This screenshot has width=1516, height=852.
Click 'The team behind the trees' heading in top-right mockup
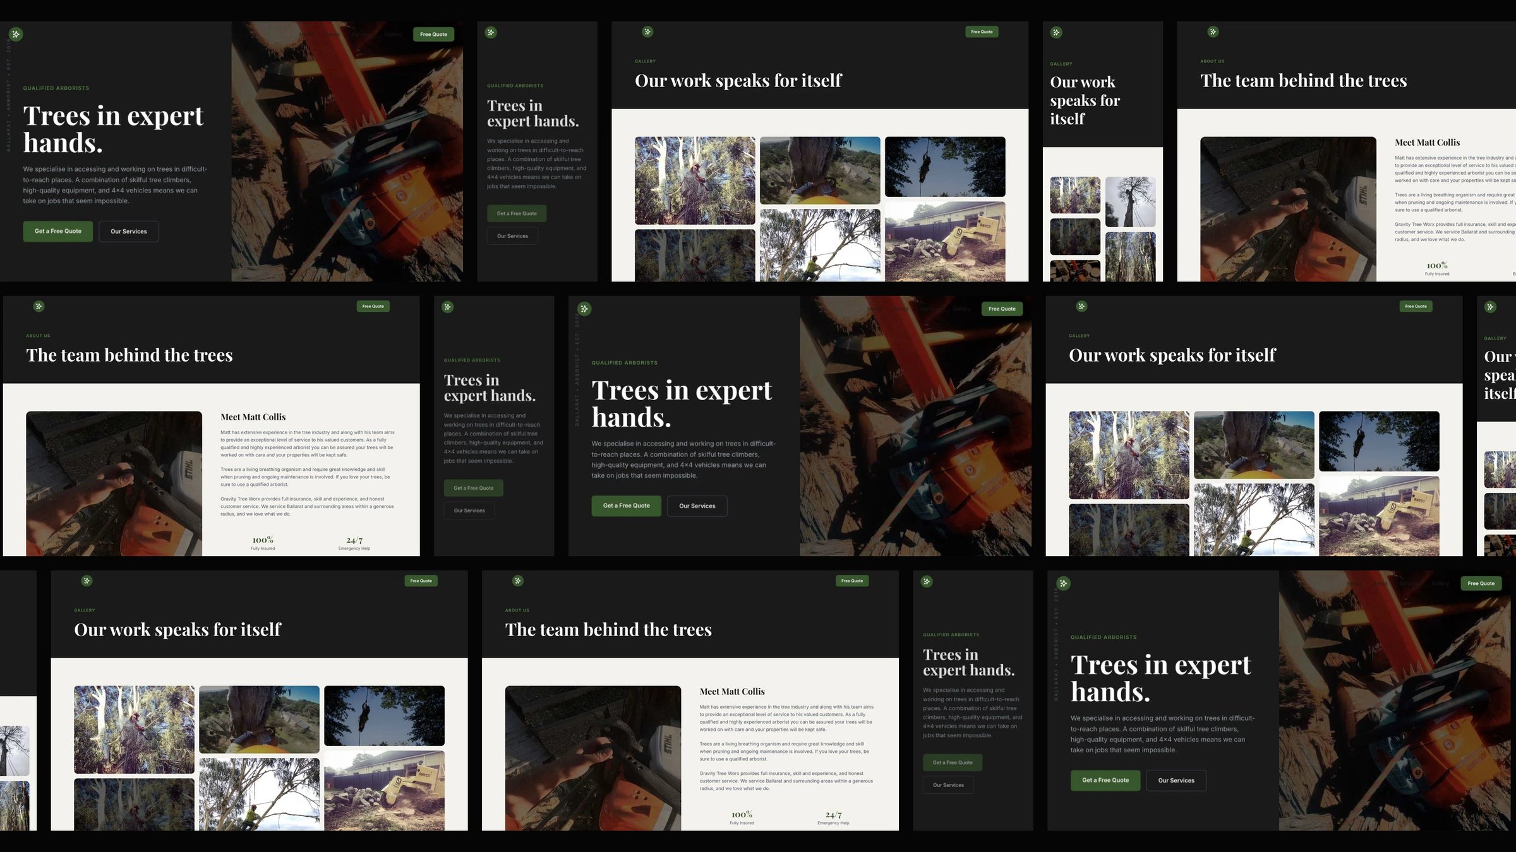tap(1303, 81)
